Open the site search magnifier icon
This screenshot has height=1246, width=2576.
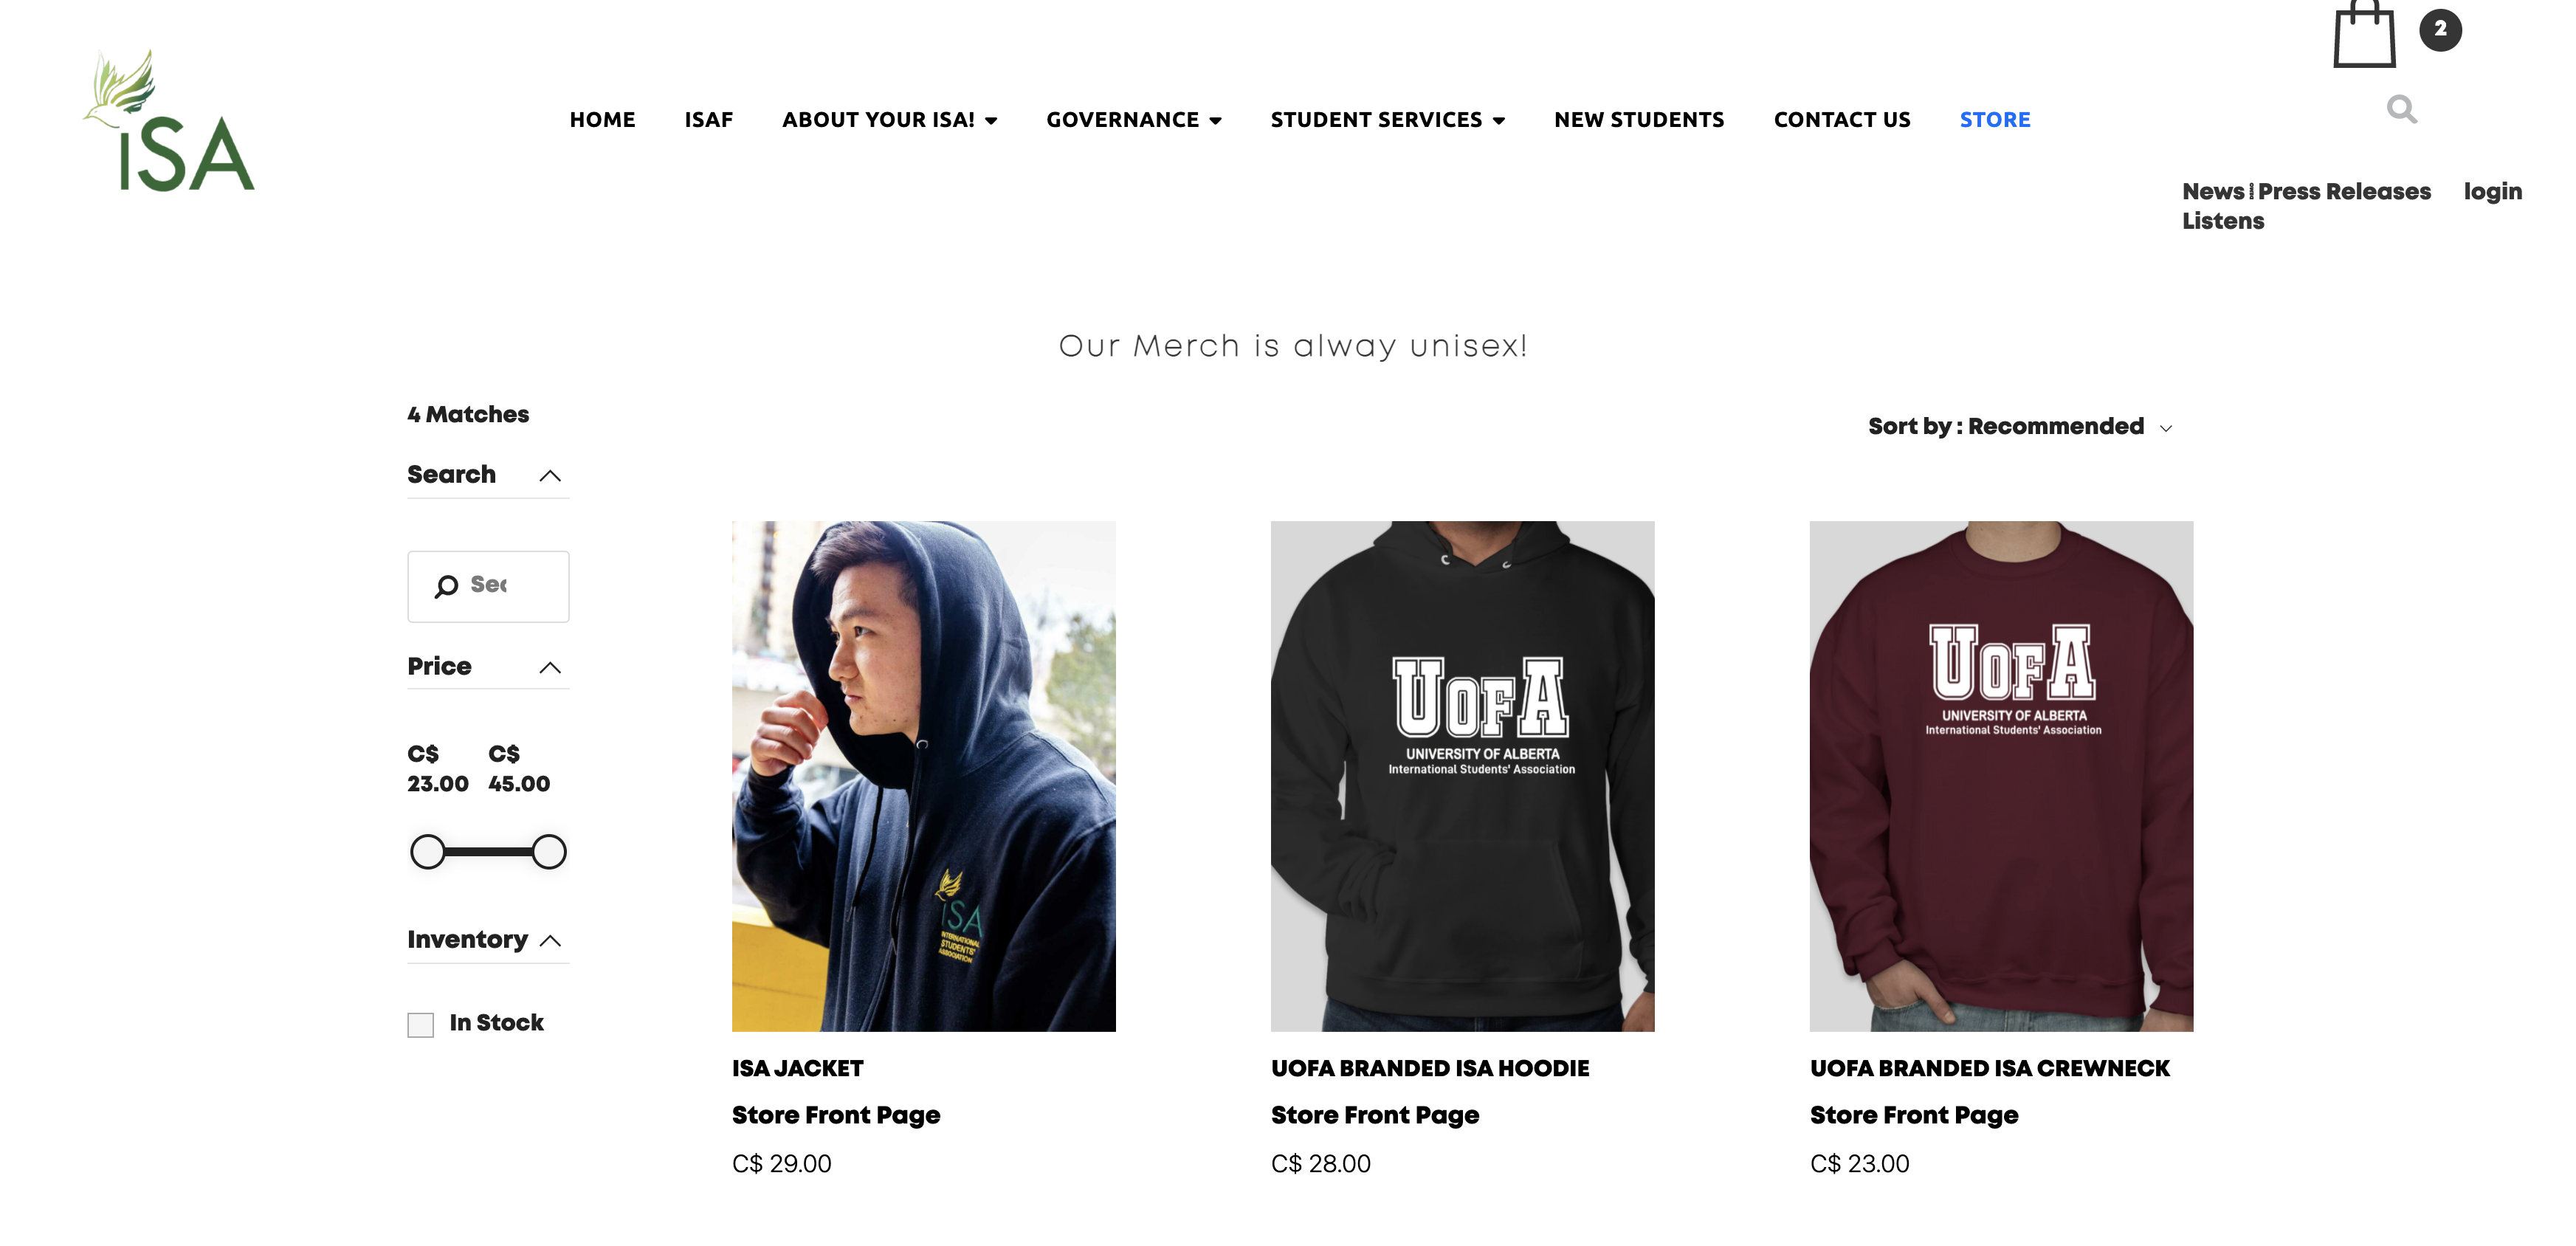2401,109
